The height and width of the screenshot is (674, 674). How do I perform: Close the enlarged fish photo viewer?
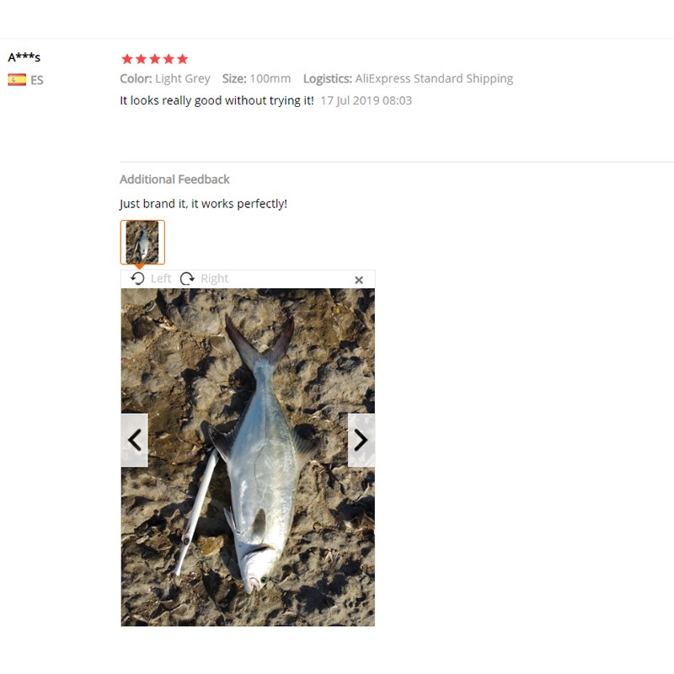point(359,281)
